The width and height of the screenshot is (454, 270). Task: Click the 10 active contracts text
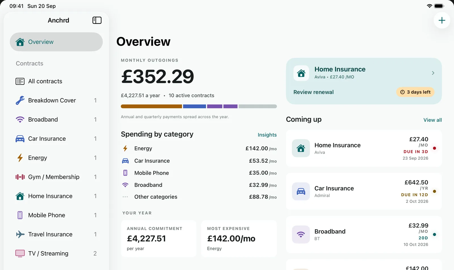point(191,96)
